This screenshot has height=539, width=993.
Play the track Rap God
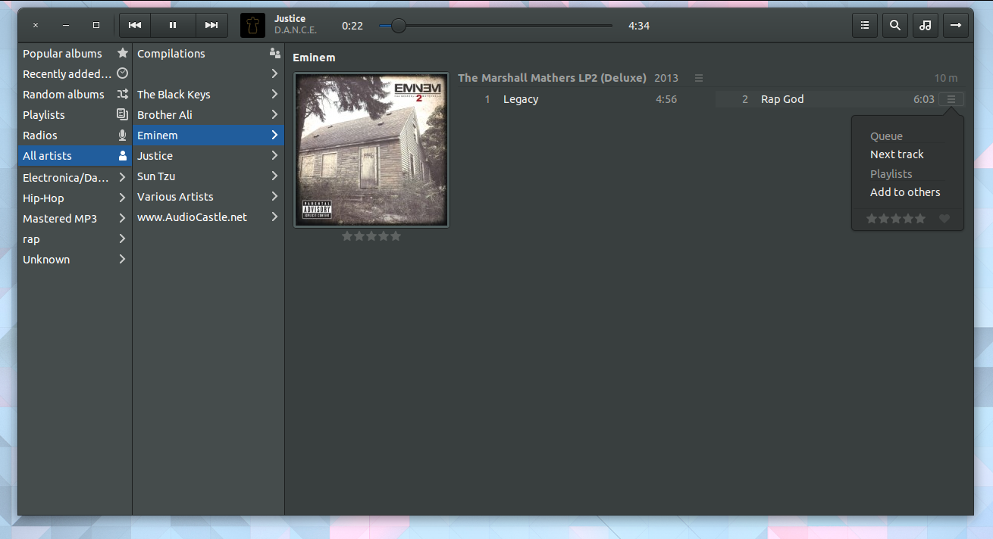pyautogui.click(x=782, y=99)
